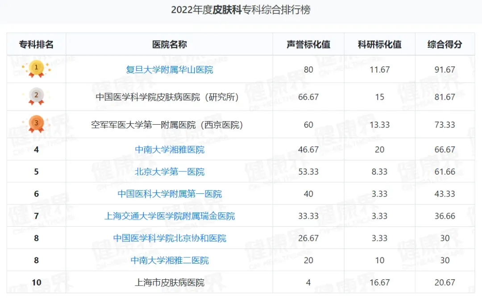
Task: Click rank number 4
Action: tap(36, 150)
